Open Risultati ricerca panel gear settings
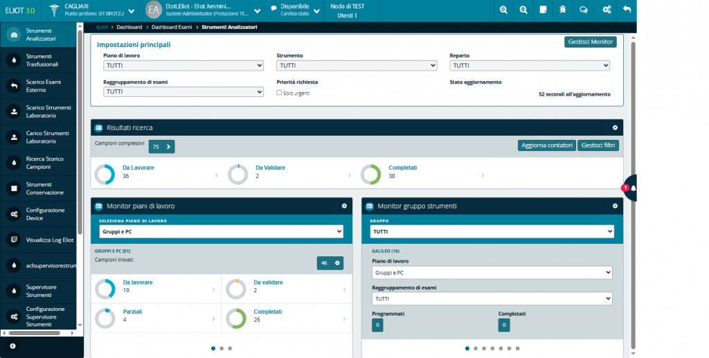Image resolution: width=709 pixels, height=358 pixels. click(614, 128)
